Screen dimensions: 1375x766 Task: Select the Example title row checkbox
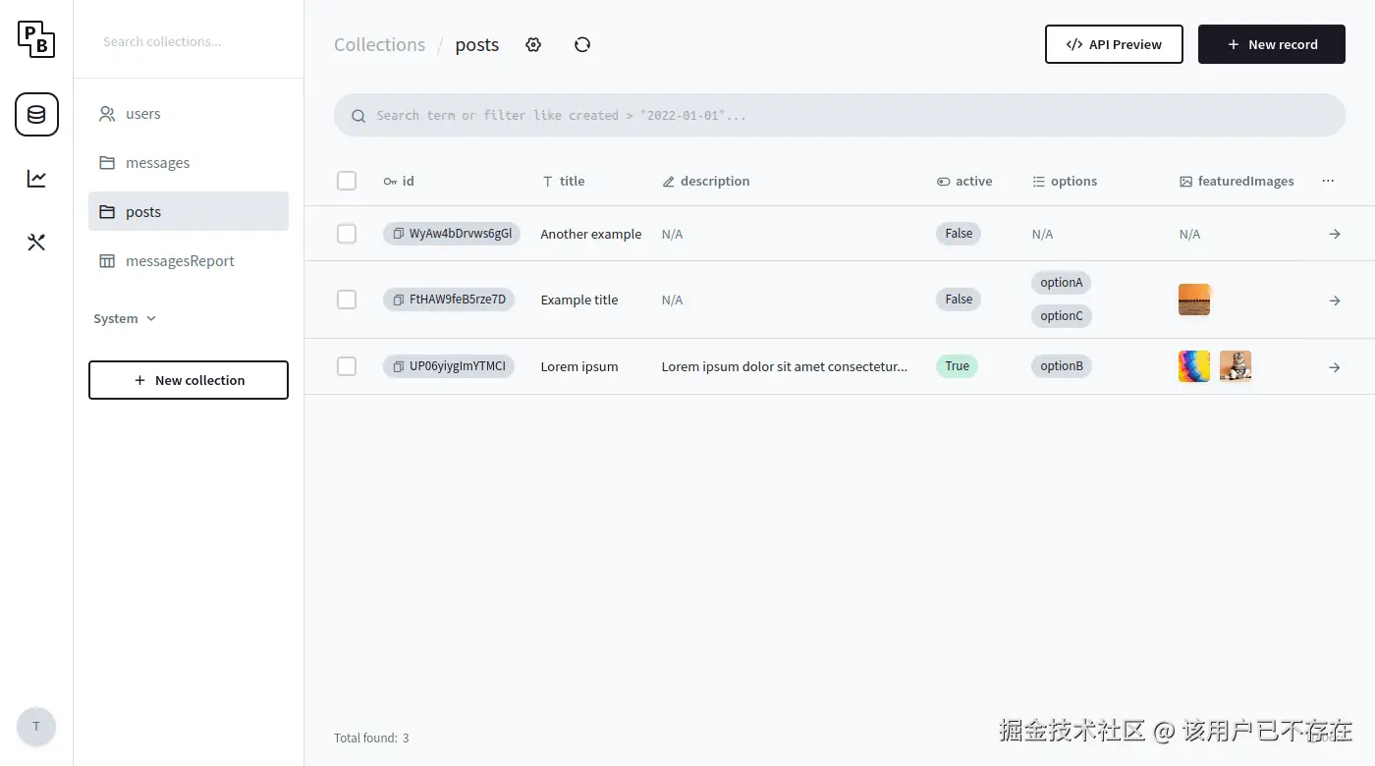347,300
